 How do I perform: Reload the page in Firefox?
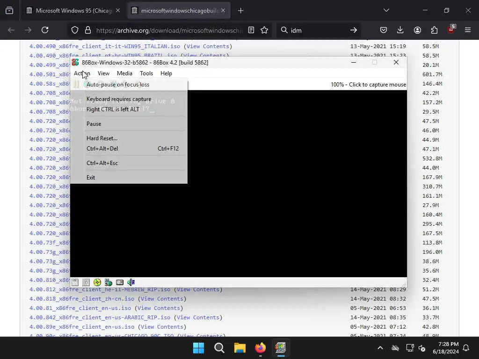tap(45, 30)
